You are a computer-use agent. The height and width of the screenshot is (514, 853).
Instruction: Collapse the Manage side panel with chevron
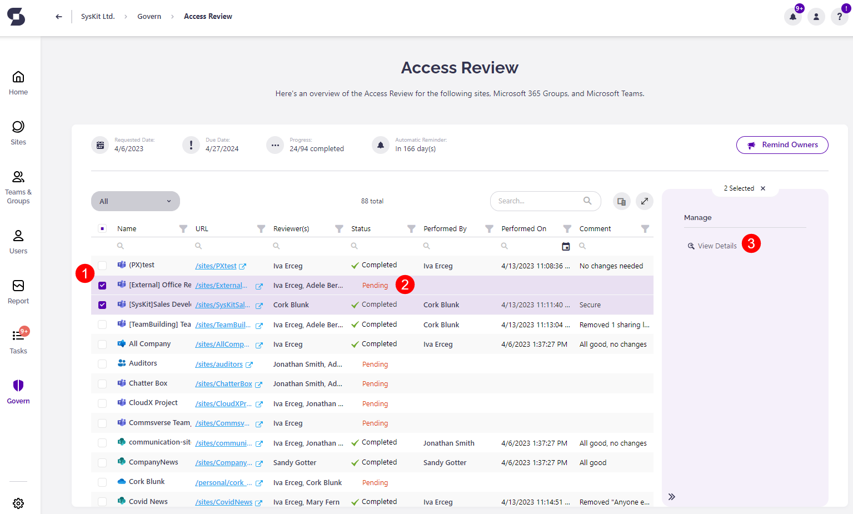pyautogui.click(x=671, y=497)
